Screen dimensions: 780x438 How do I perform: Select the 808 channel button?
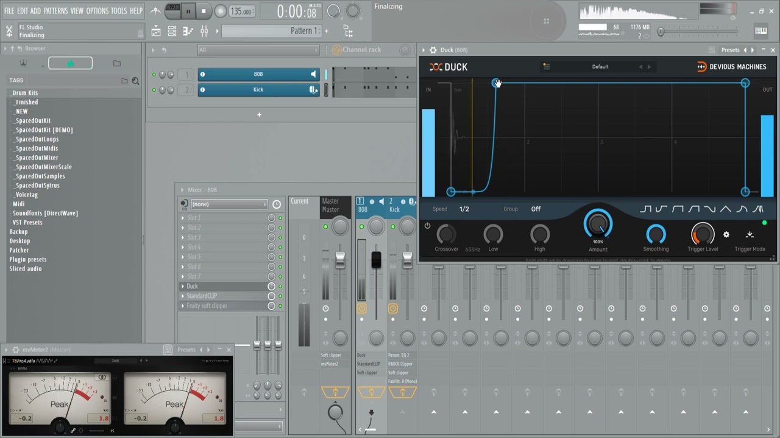tap(258, 74)
